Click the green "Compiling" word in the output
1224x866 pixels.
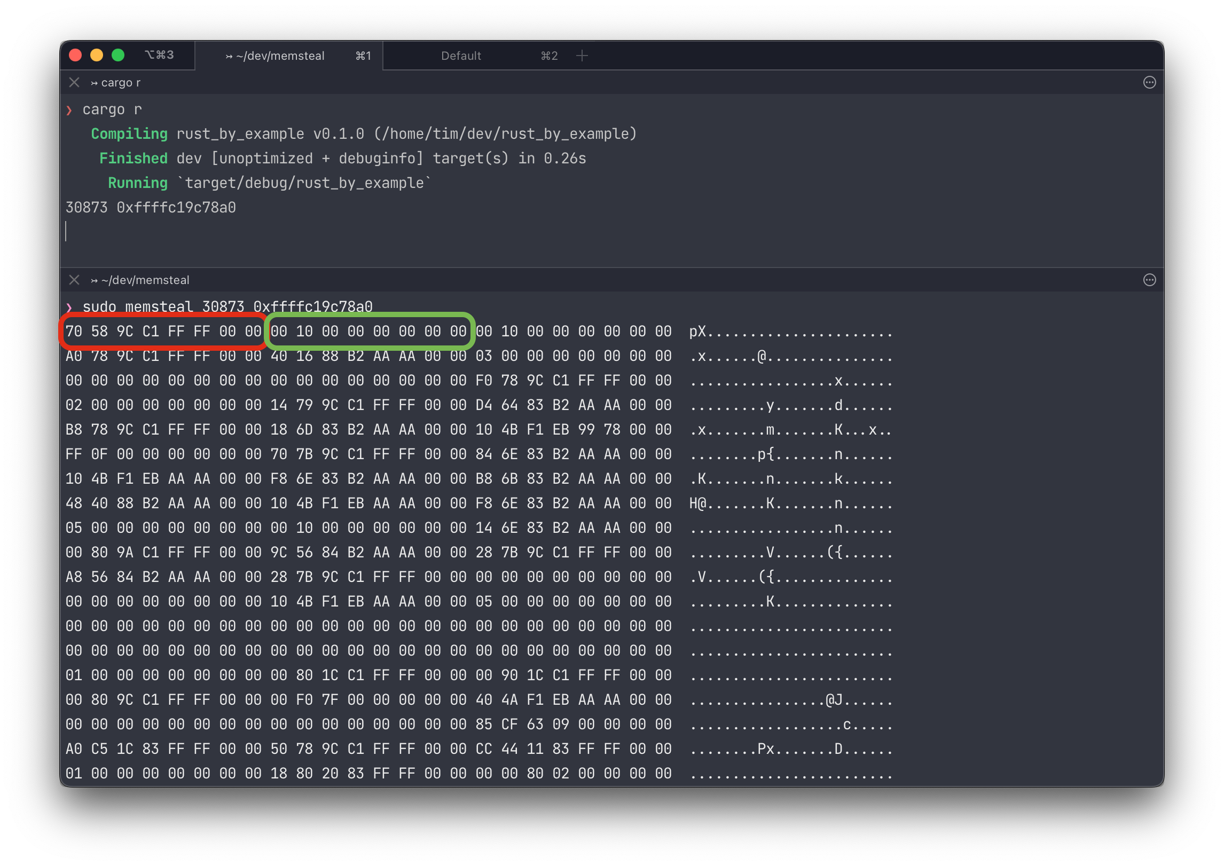pos(129,133)
